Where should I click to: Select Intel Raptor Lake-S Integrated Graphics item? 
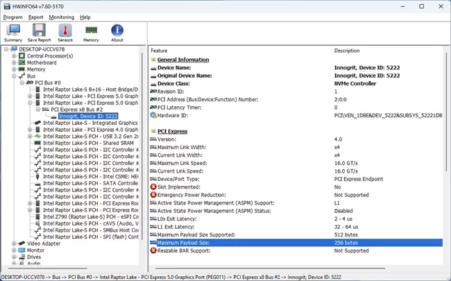tap(90, 123)
